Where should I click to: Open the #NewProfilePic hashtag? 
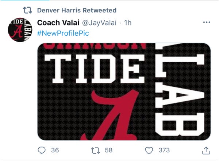coord(63,33)
